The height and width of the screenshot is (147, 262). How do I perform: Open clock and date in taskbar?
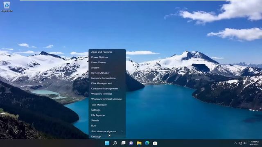coord(254,143)
